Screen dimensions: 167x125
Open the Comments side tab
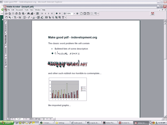(6, 51)
